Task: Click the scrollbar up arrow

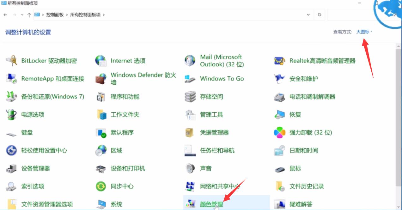Action: (x=399, y=47)
